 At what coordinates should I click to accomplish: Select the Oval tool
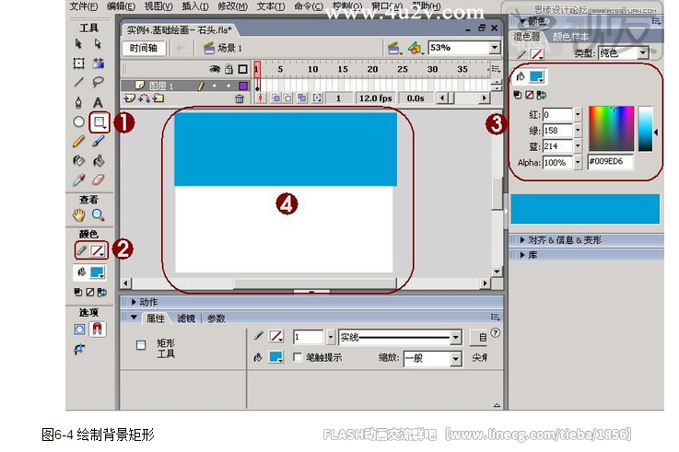tap(78, 122)
